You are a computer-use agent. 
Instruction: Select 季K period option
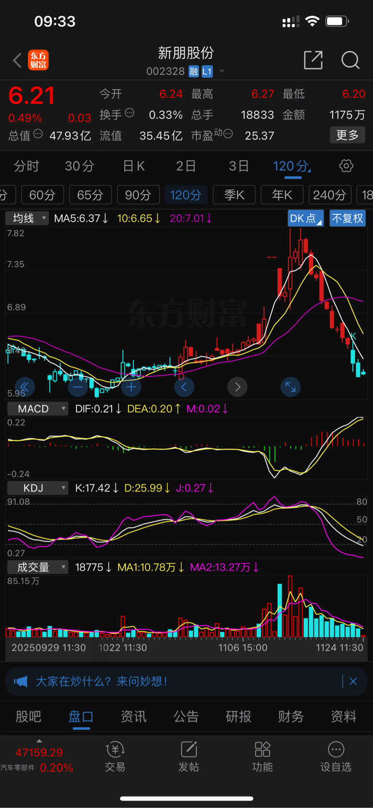click(234, 195)
